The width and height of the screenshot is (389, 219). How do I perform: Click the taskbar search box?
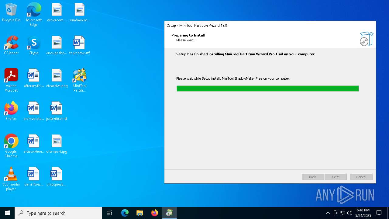58,213
